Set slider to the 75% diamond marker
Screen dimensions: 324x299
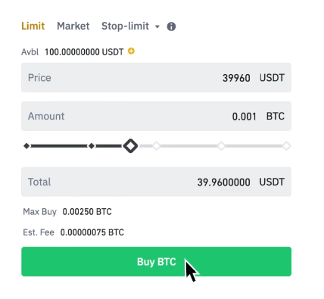coord(221,146)
